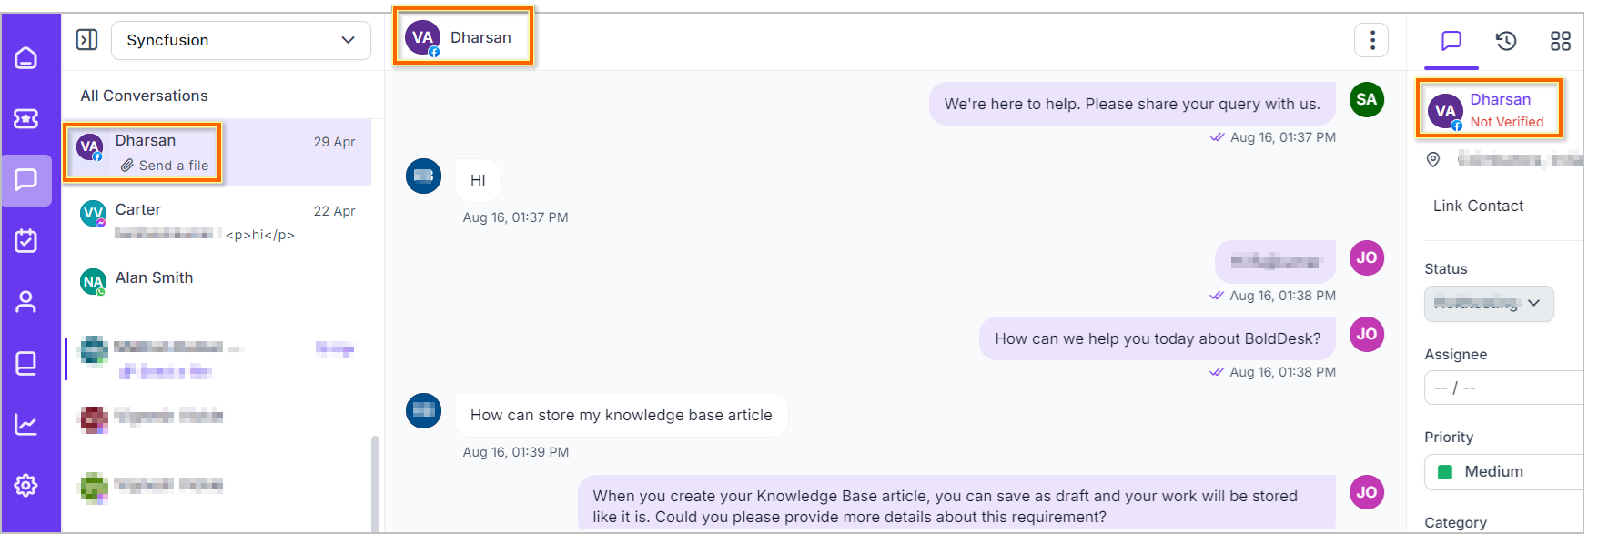The image size is (1598, 534).
Task: Click the All Conversations heading
Action: [144, 96]
